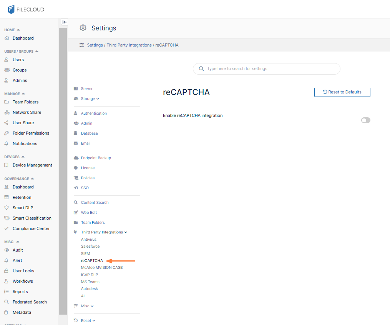Open McAfee MVISION CASB settings

click(x=102, y=267)
